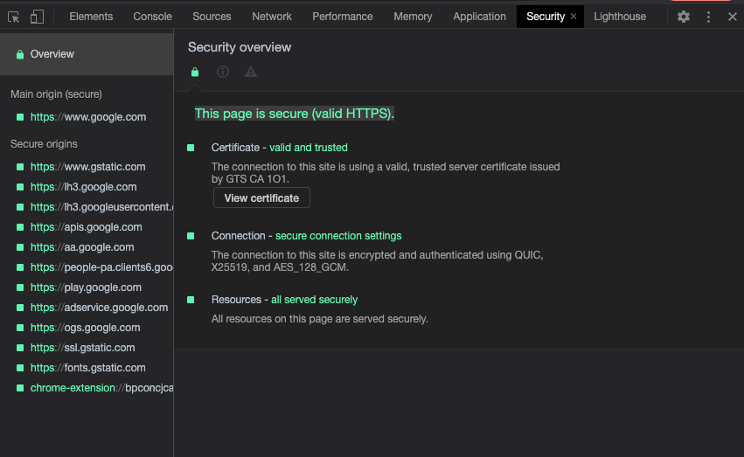Select the https://www.gstatic.com origin

pos(87,167)
